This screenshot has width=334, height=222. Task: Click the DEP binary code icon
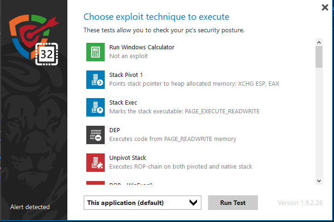95,134
